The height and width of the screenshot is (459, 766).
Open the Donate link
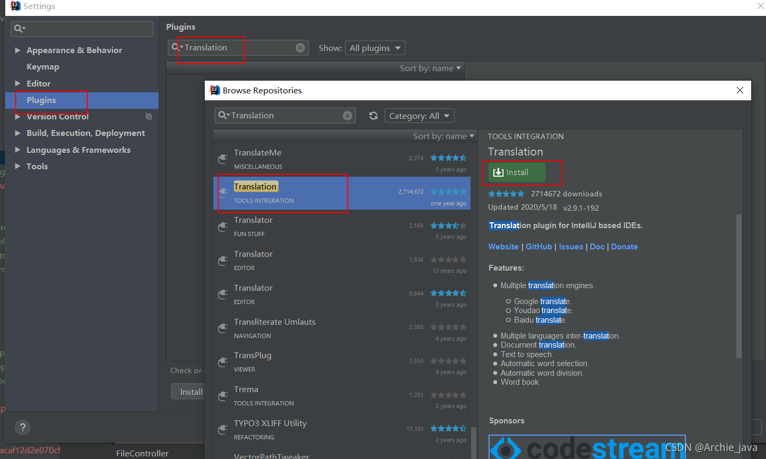click(624, 247)
